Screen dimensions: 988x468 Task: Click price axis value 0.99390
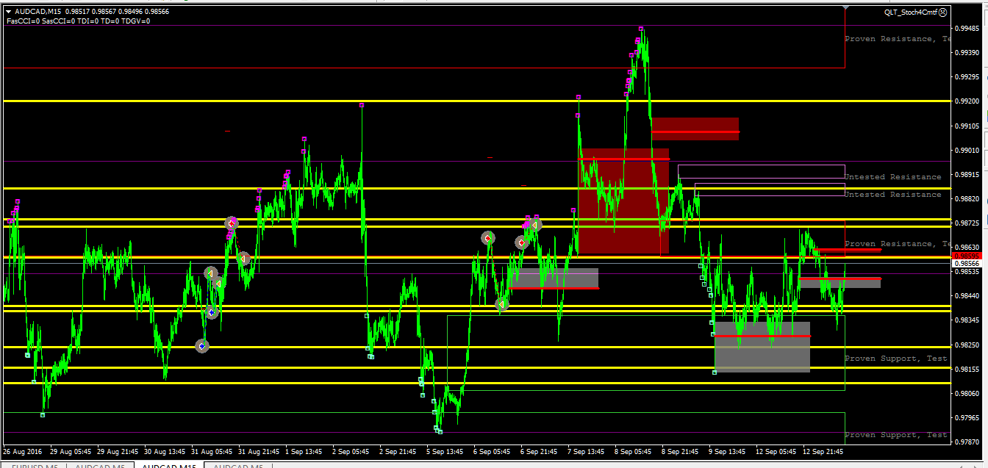[967, 52]
